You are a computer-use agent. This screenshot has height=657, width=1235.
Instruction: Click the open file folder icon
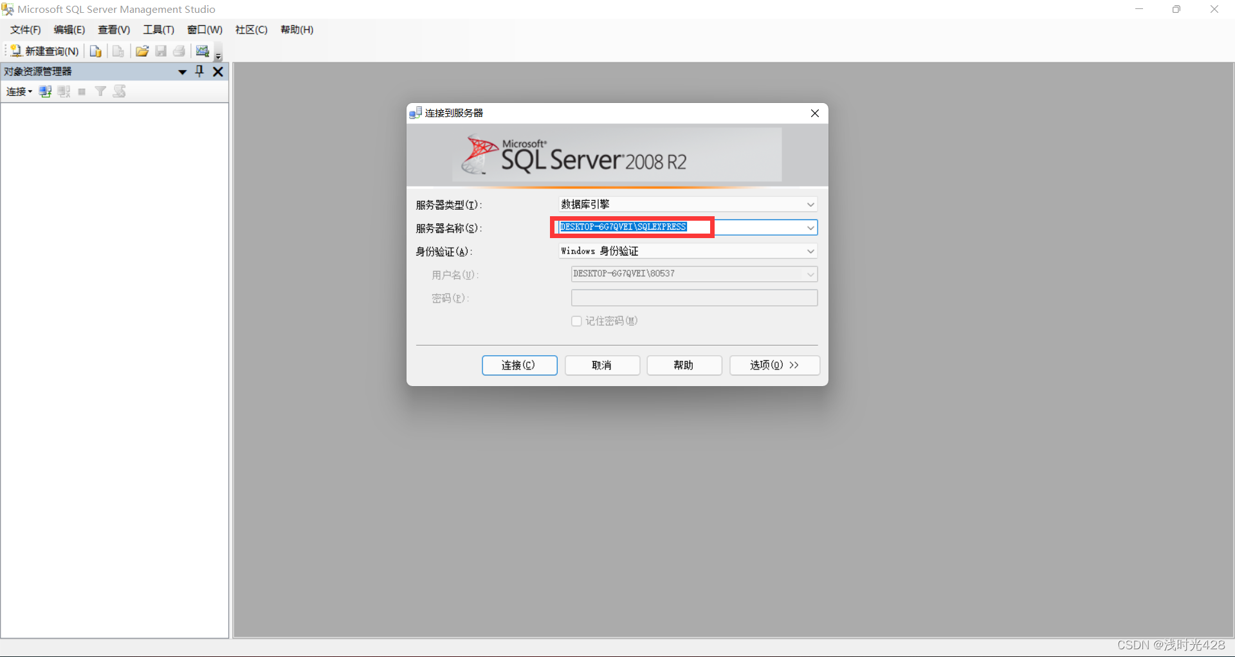[142, 51]
